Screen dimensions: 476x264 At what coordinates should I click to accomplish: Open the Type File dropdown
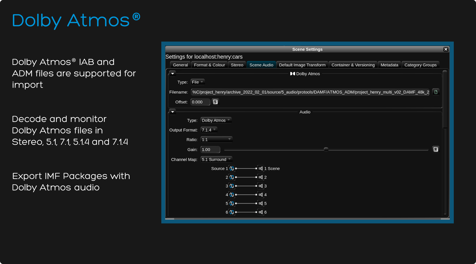point(198,82)
